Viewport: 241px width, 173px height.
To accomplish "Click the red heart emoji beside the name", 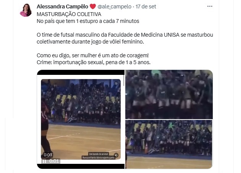I will pyautogui.click(x=93, y=6).
